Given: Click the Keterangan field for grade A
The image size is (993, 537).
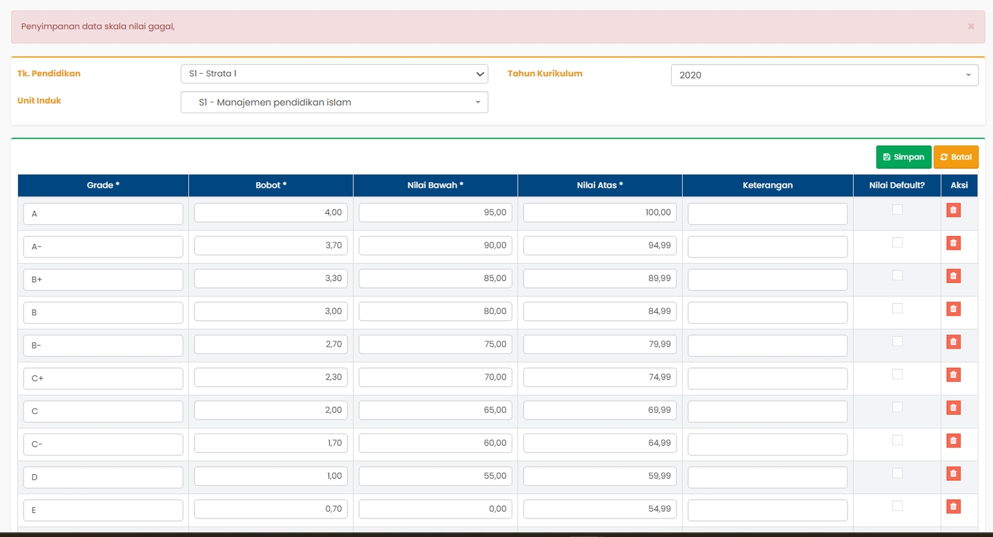Looking at the screenshot, I should [x=767, y=214].
